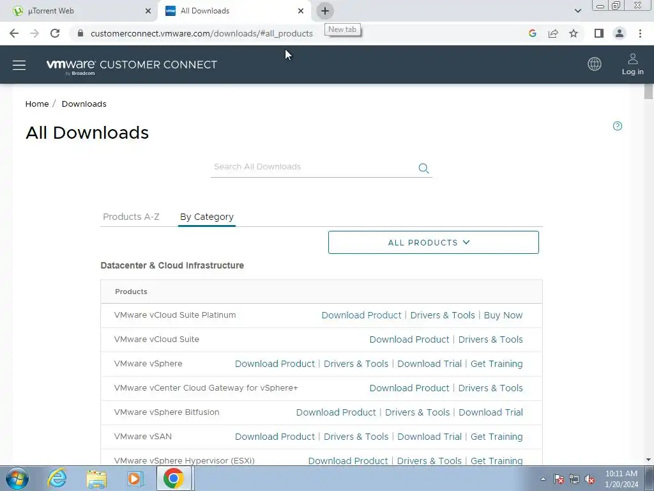Open Drivers & Tools for VMware vCloud Suite
Image resolution: width=654 pixels, height=491 pixels.
(490, 339)
